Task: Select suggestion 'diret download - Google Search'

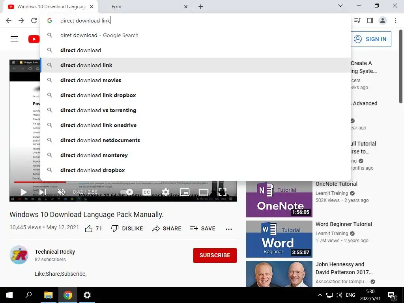Action: pos(196,35)
